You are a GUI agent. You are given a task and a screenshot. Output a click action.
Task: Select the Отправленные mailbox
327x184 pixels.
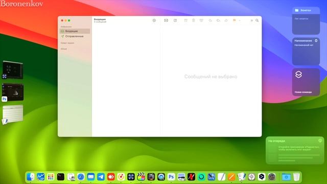[x=75, y=36]
